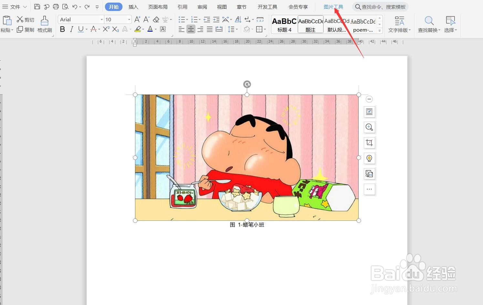
Task: Click the Paste clipboard icon
Action: 7,21
